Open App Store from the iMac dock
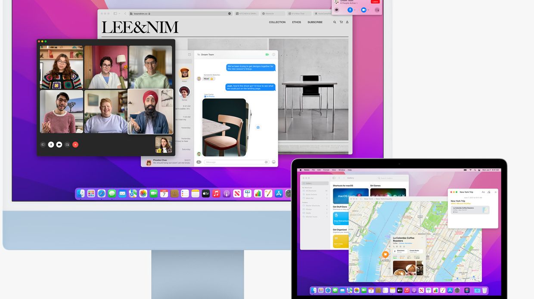 279,194
